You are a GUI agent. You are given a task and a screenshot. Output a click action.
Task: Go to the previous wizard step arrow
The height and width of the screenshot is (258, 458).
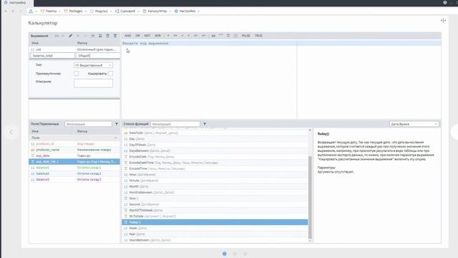(11, 133)
